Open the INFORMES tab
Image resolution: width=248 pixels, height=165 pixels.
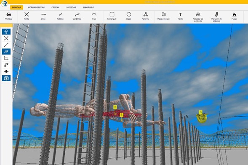(x=88, y=8)
